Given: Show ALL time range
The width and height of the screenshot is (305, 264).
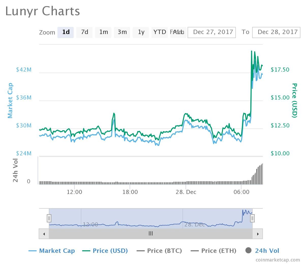Looking at the screenshot, I should pyautogui.click(x=178, y=32).
